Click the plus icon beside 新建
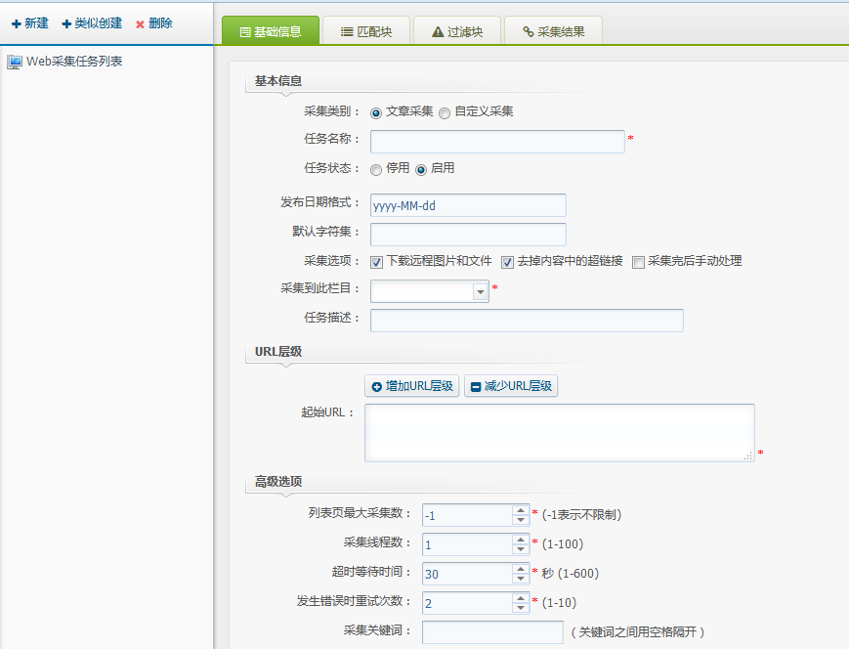 (17, 23)
